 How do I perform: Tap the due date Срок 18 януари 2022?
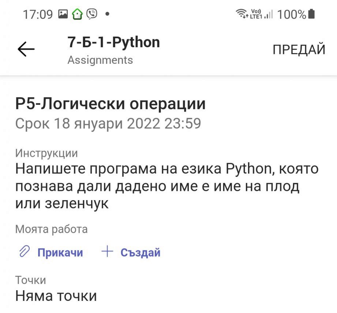pos(108,124)
